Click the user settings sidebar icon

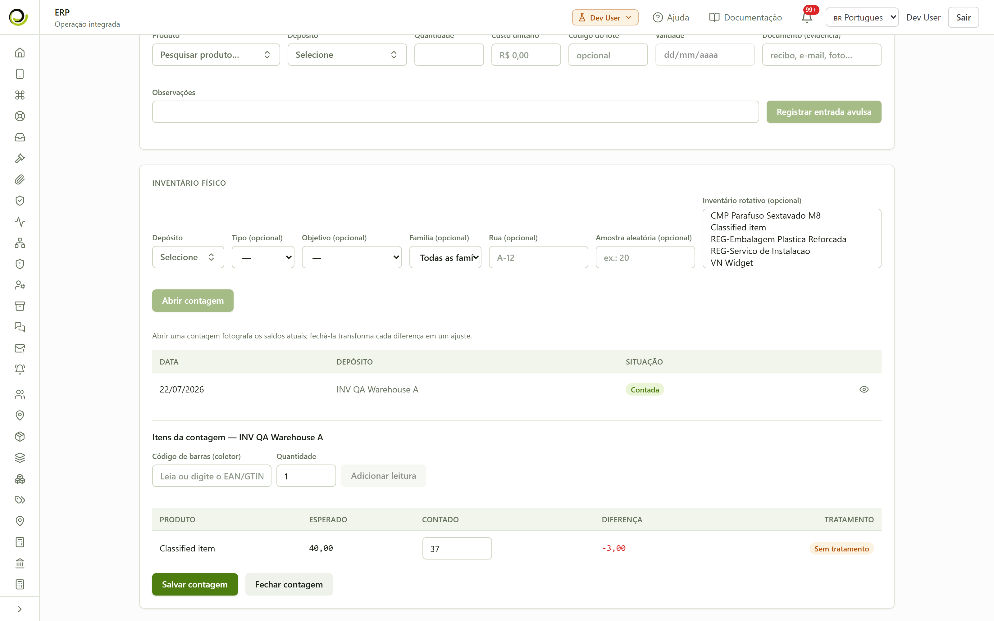[x=20, y=285]
